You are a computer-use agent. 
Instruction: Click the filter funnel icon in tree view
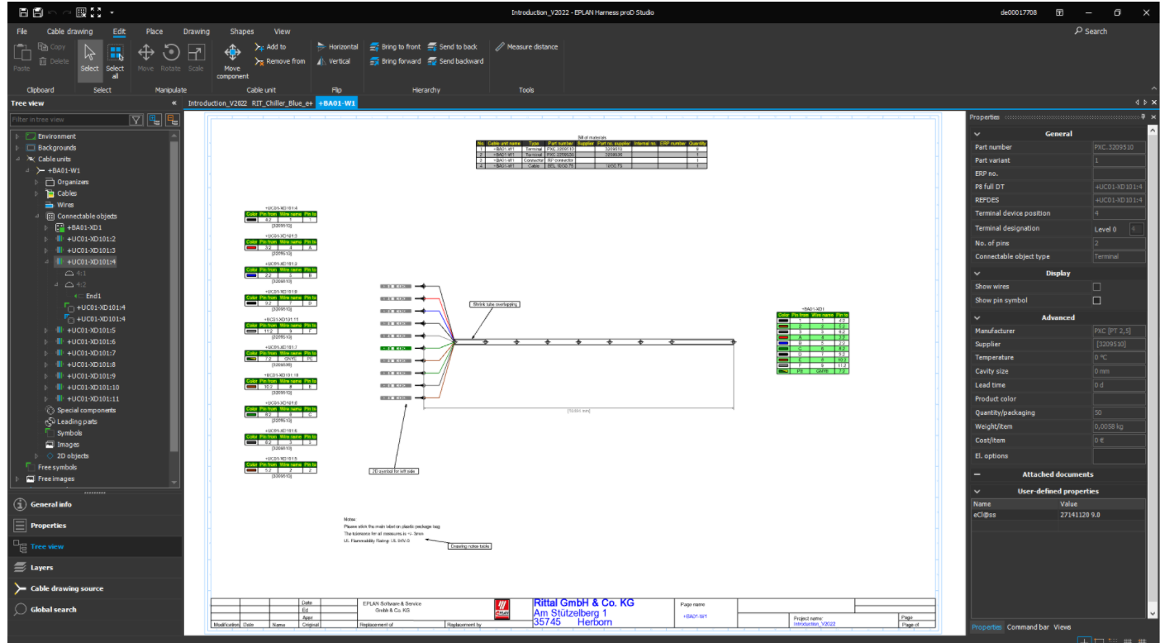tap(135, 120)
